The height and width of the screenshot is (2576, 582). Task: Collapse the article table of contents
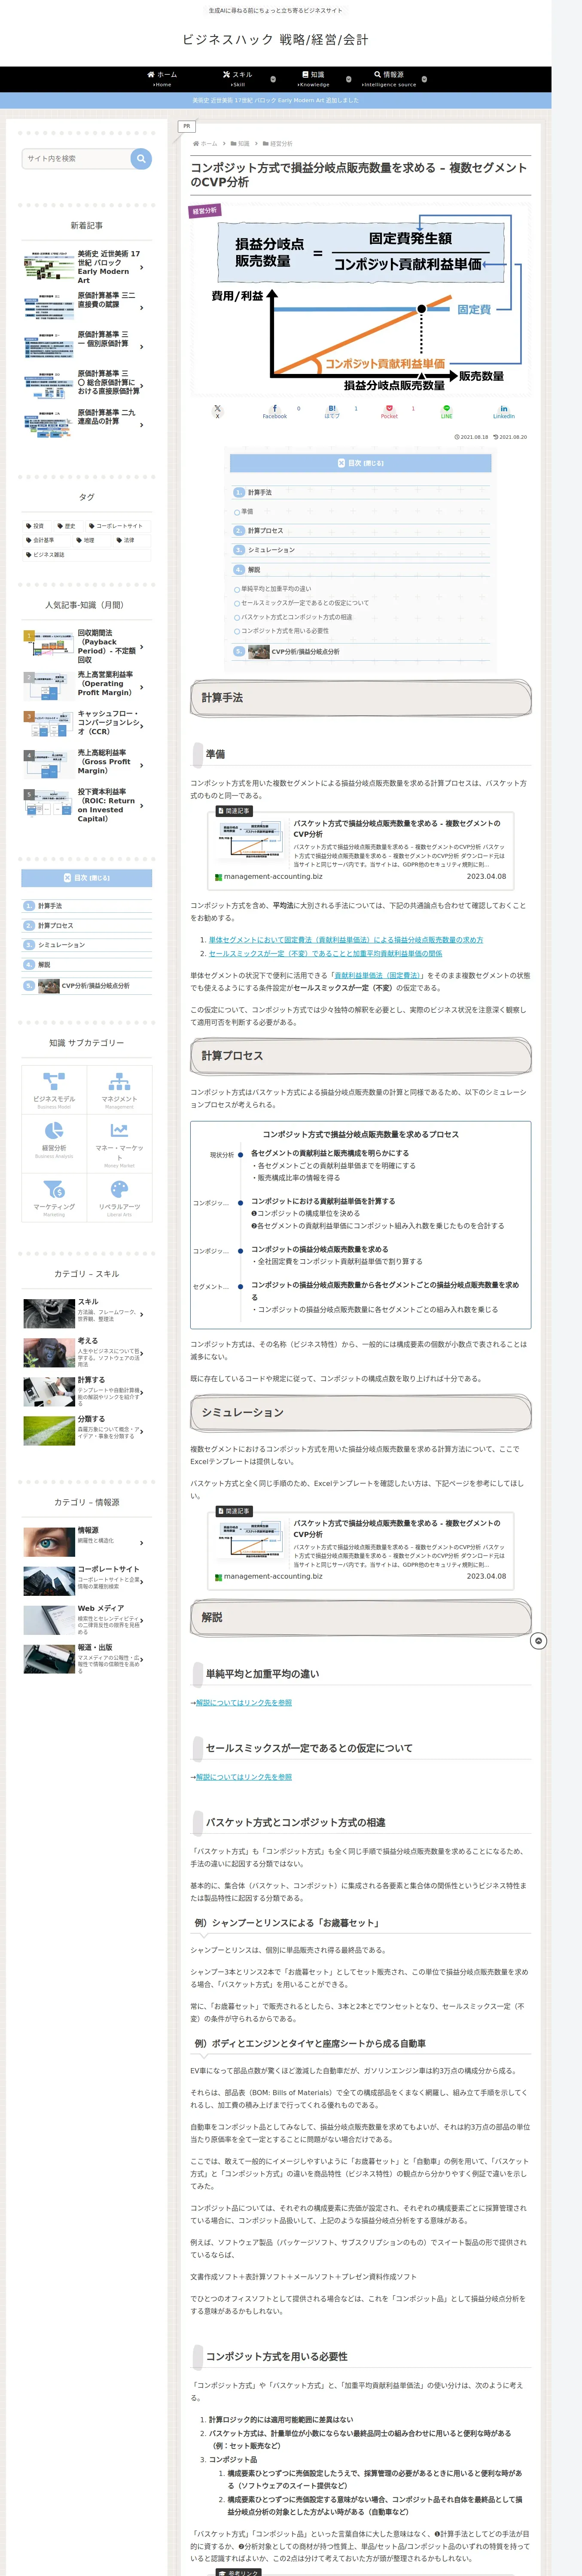(360, 463)
